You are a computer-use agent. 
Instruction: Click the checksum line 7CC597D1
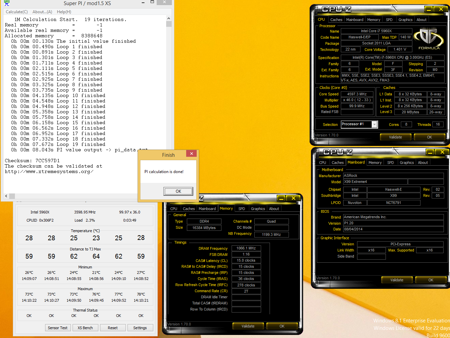(32, 161)
